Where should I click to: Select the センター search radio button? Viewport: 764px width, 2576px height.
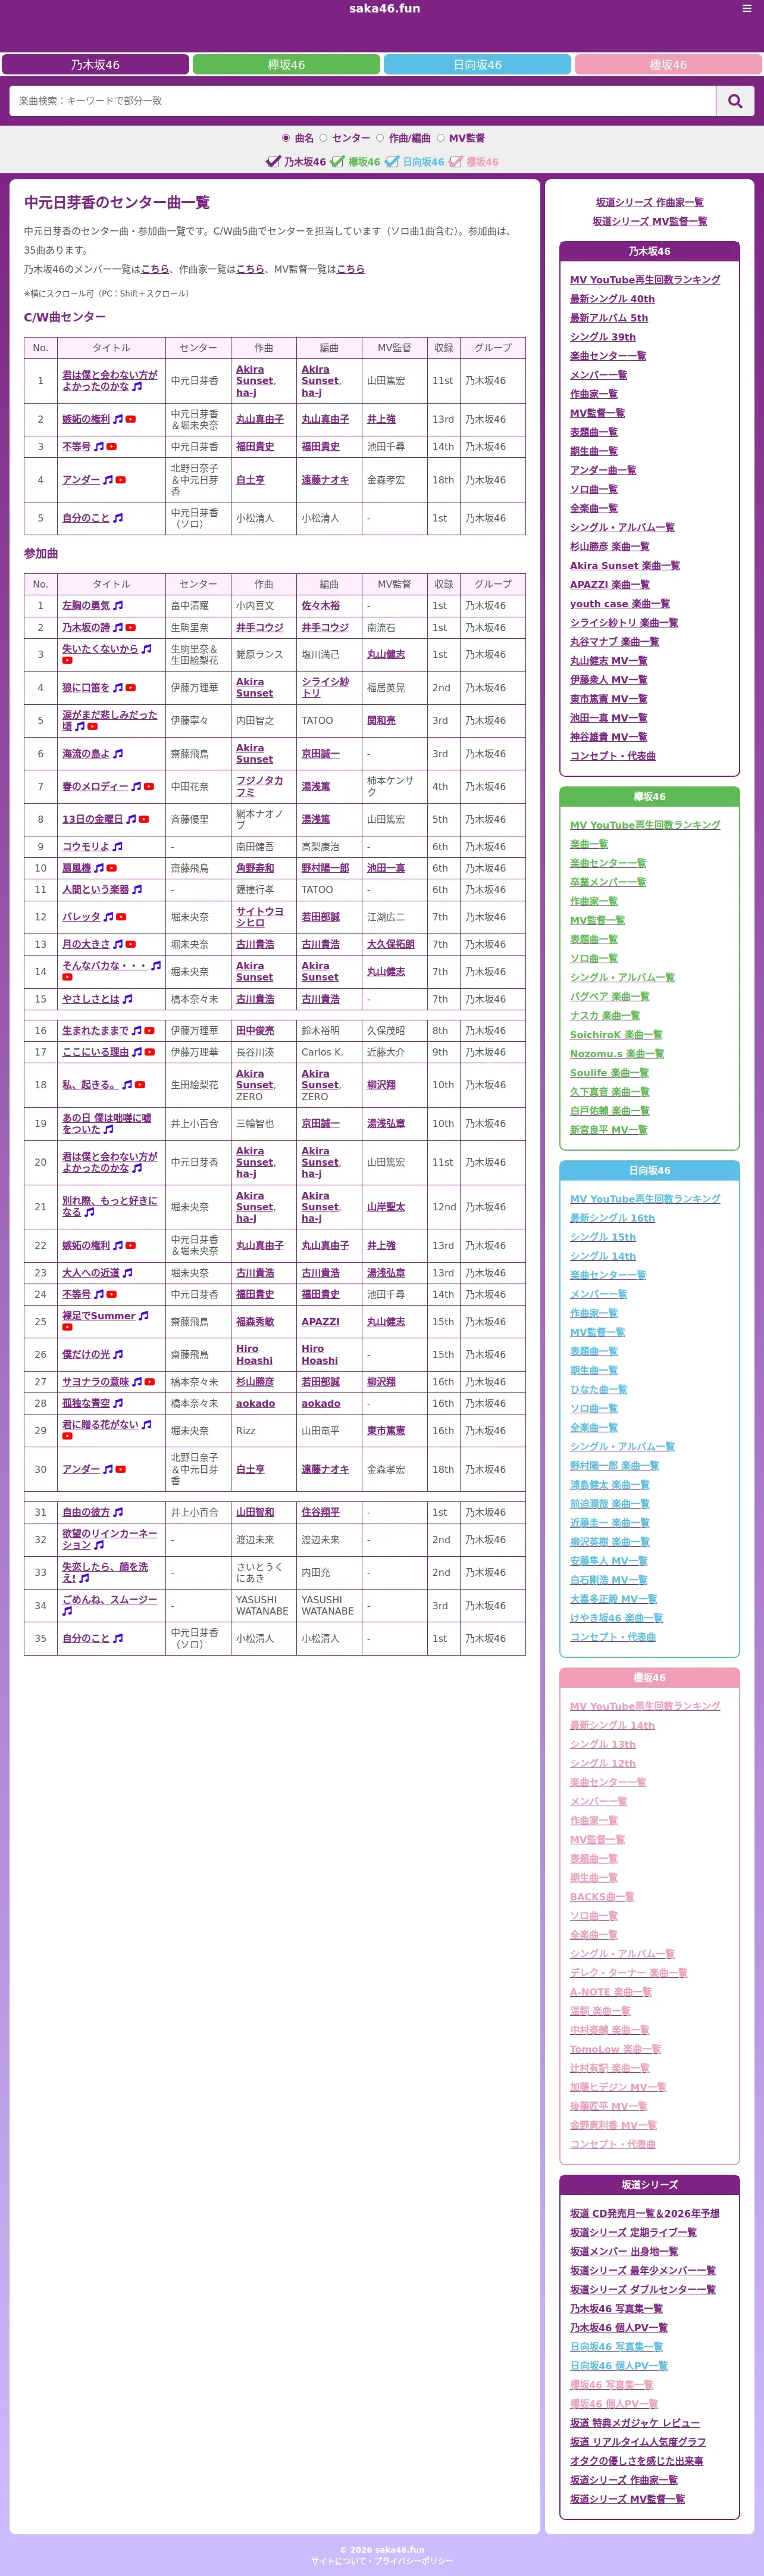(x=323, y=138)
